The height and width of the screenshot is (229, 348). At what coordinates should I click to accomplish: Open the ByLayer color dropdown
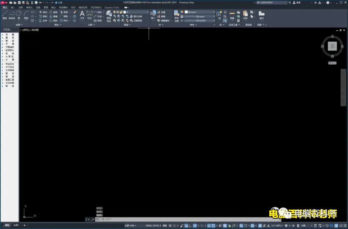[x=200, y=12]
